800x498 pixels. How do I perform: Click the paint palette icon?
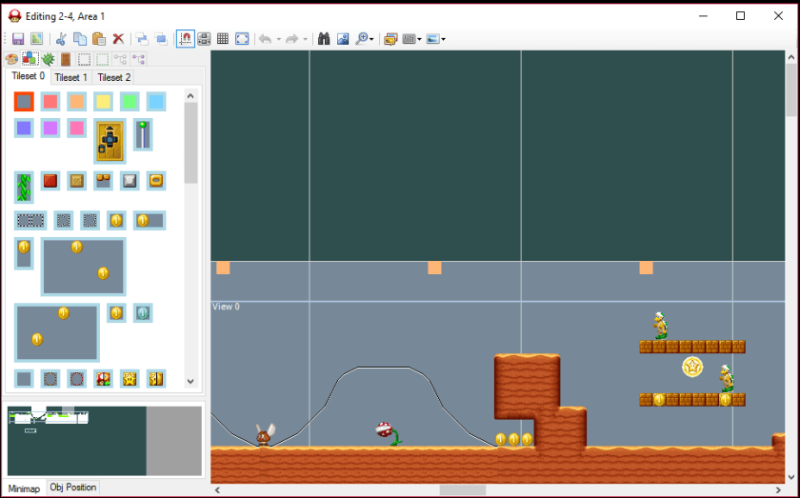pos(11,59)
